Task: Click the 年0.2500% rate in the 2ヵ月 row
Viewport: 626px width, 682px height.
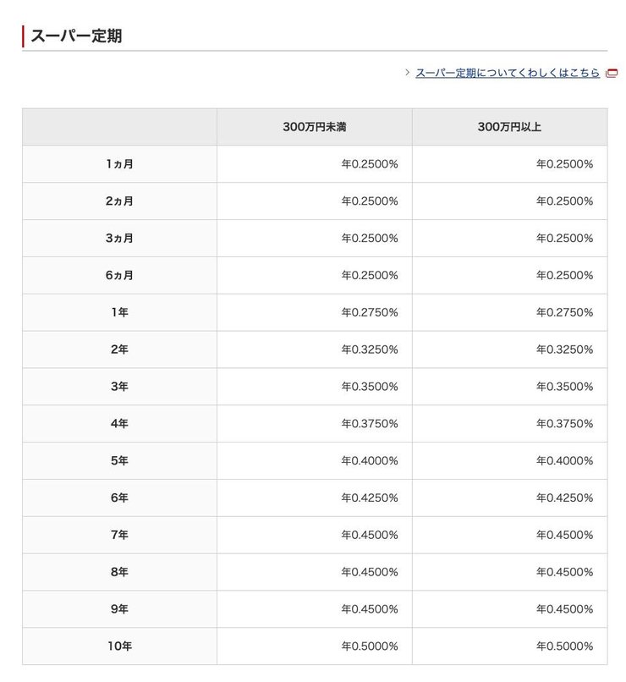Action: 370,201
